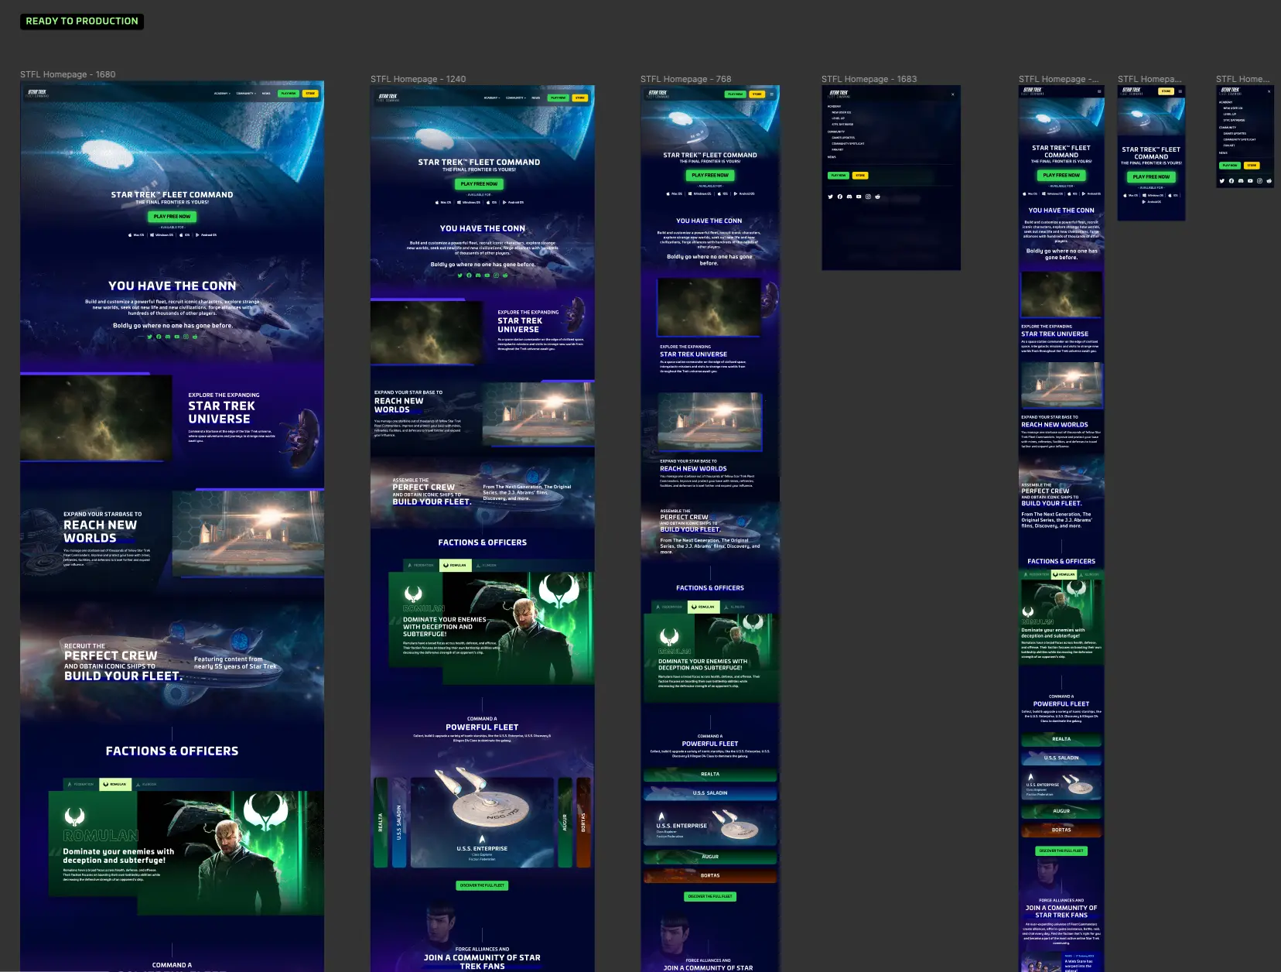Select the Bortas ship card in the 1240 frame

[583, 822]
